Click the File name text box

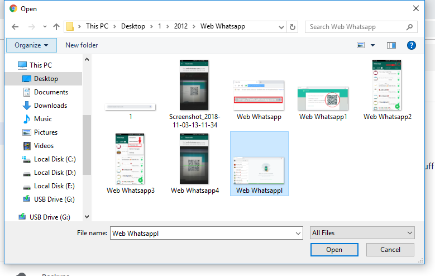pyautogui.click(x=203, y=233)
